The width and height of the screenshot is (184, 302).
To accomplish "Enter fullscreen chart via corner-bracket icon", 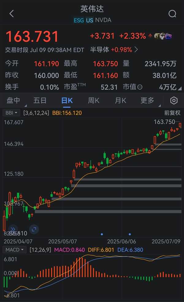I will coord(34,229).
